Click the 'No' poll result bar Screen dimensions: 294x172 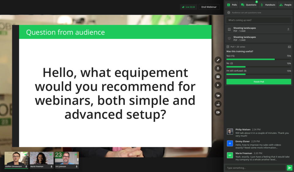259,67
